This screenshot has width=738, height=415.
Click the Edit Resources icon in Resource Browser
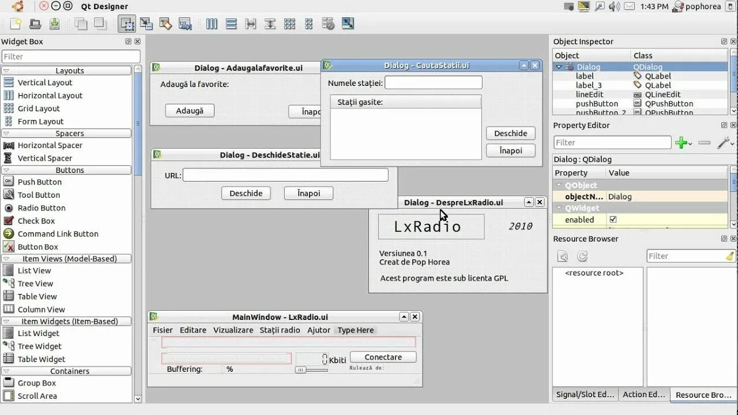coord(563,256)
